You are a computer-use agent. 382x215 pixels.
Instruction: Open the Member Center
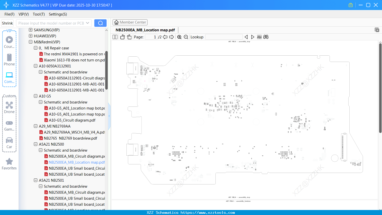[x=130, y=22]
